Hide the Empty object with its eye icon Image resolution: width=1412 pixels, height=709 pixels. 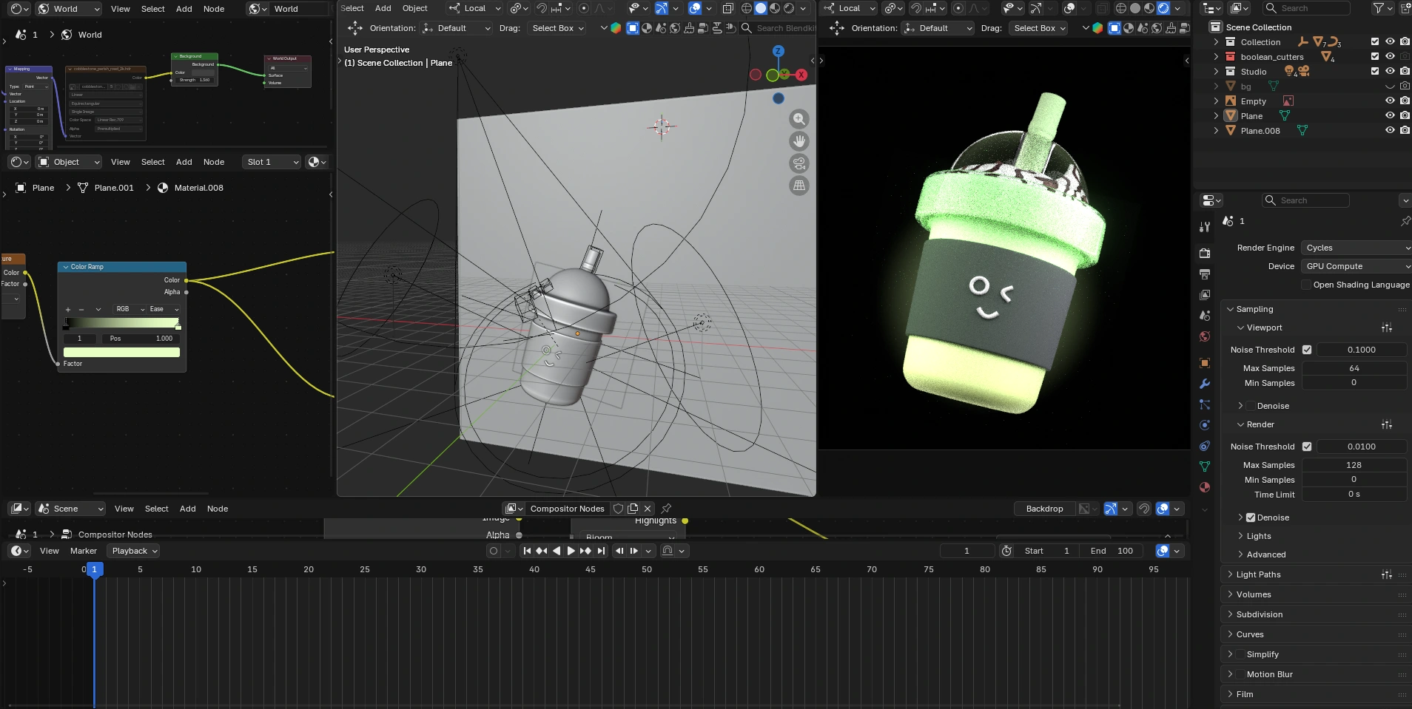tap(1390, 101)
